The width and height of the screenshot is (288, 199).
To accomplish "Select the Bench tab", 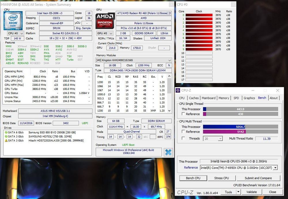I will [x=262, y=98].
